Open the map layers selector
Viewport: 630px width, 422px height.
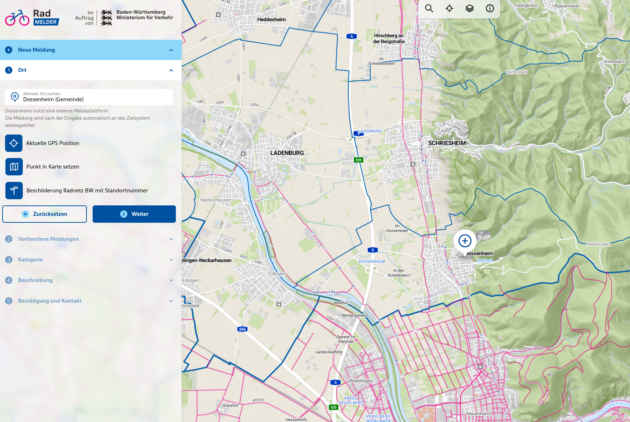(469, 8)
